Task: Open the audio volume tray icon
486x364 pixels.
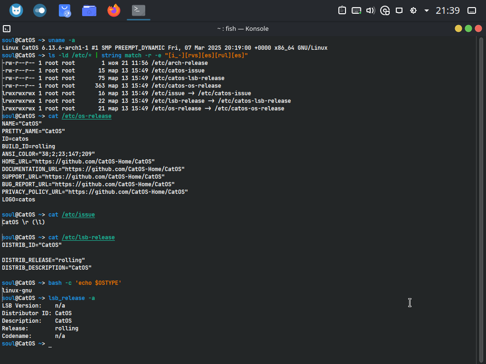Action: point(371,10)
